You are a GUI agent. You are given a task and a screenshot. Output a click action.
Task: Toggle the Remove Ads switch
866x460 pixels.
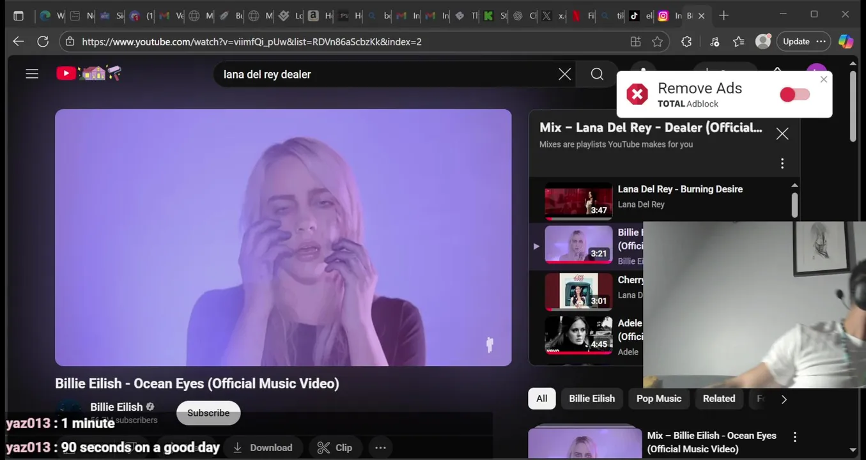pos(795,95)
